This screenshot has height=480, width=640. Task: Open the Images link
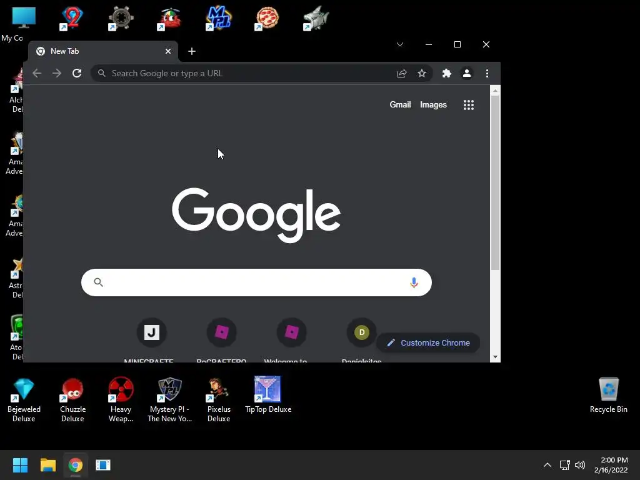433,104
